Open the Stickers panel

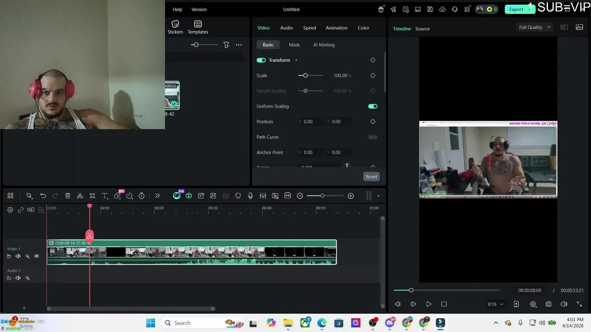coord(175,27)
